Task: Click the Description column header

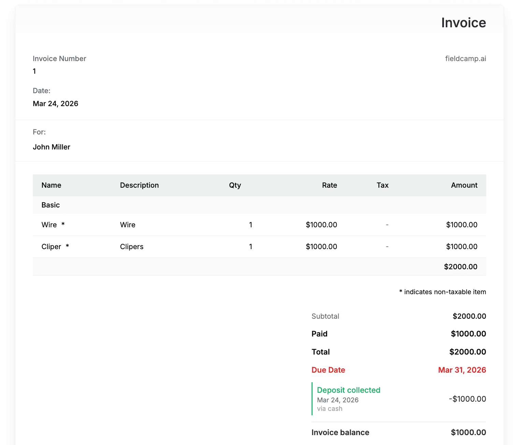Action: (139, 185)
